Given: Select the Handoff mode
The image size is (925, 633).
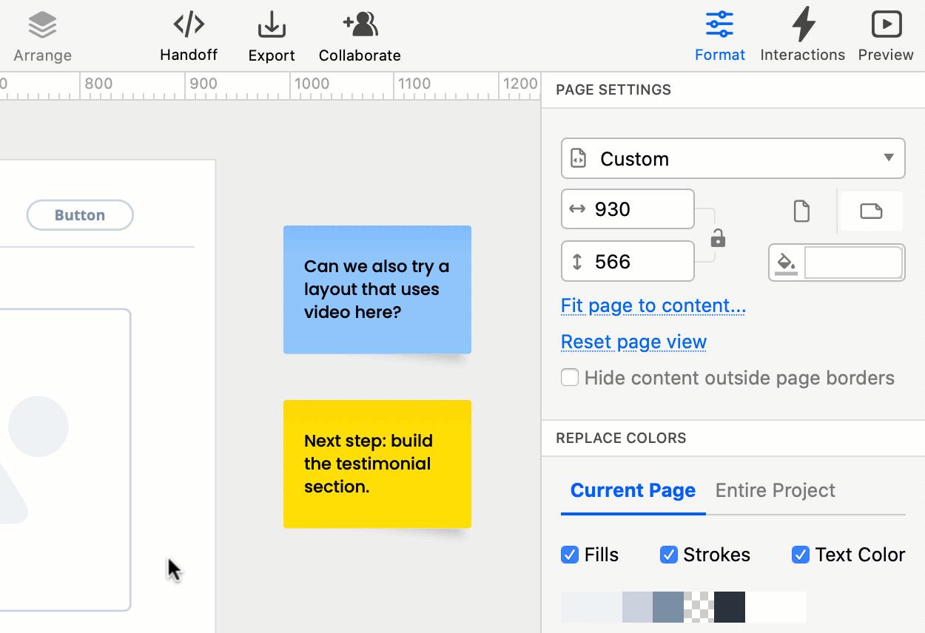Looking at the screenshot, I should pyautogui.click(x=189, y=33).
